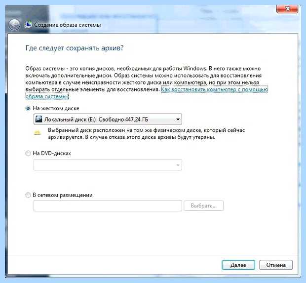Click the Выбрать... button
This screenshot has width=306, height=283.
pyautogui.click(x=203, y=205)
